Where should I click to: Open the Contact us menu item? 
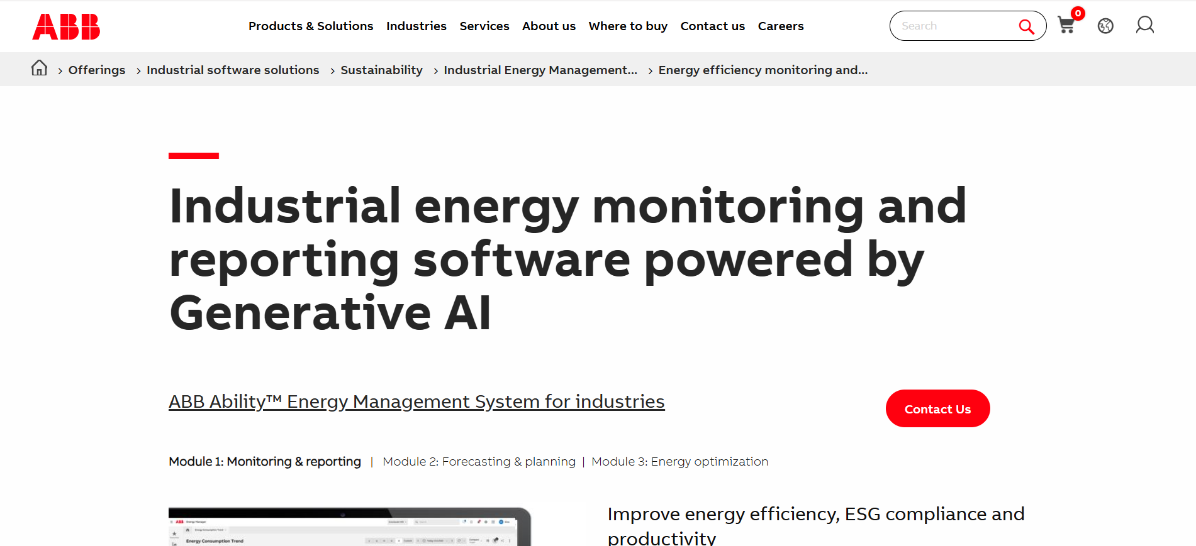coord(713,26)
